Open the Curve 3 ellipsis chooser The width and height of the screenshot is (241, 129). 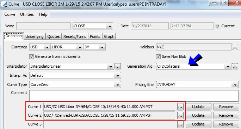(180, 124)
